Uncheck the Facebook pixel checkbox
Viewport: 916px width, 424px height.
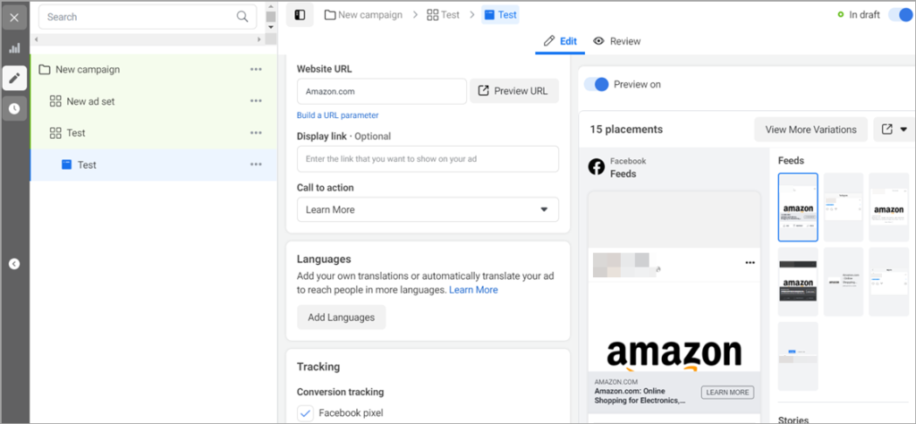tap(305, 413)
